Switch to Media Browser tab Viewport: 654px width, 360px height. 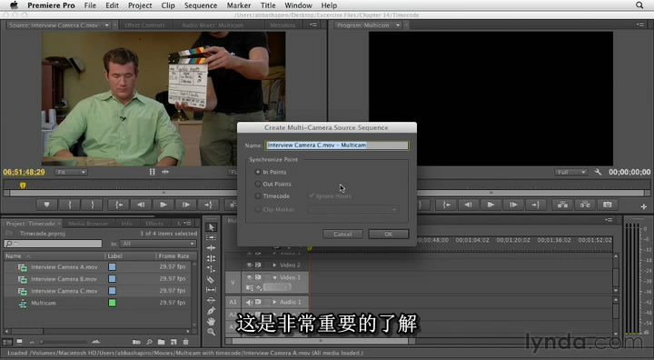pyautogui.click(x=87, y=224)
